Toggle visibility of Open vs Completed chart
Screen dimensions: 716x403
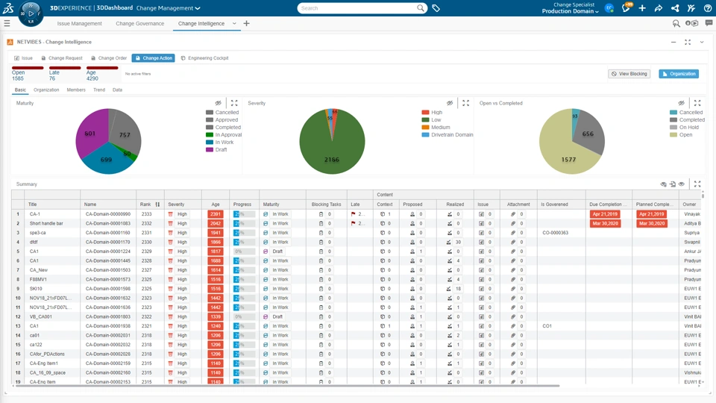pyautogui.click(x=681, y=103)
